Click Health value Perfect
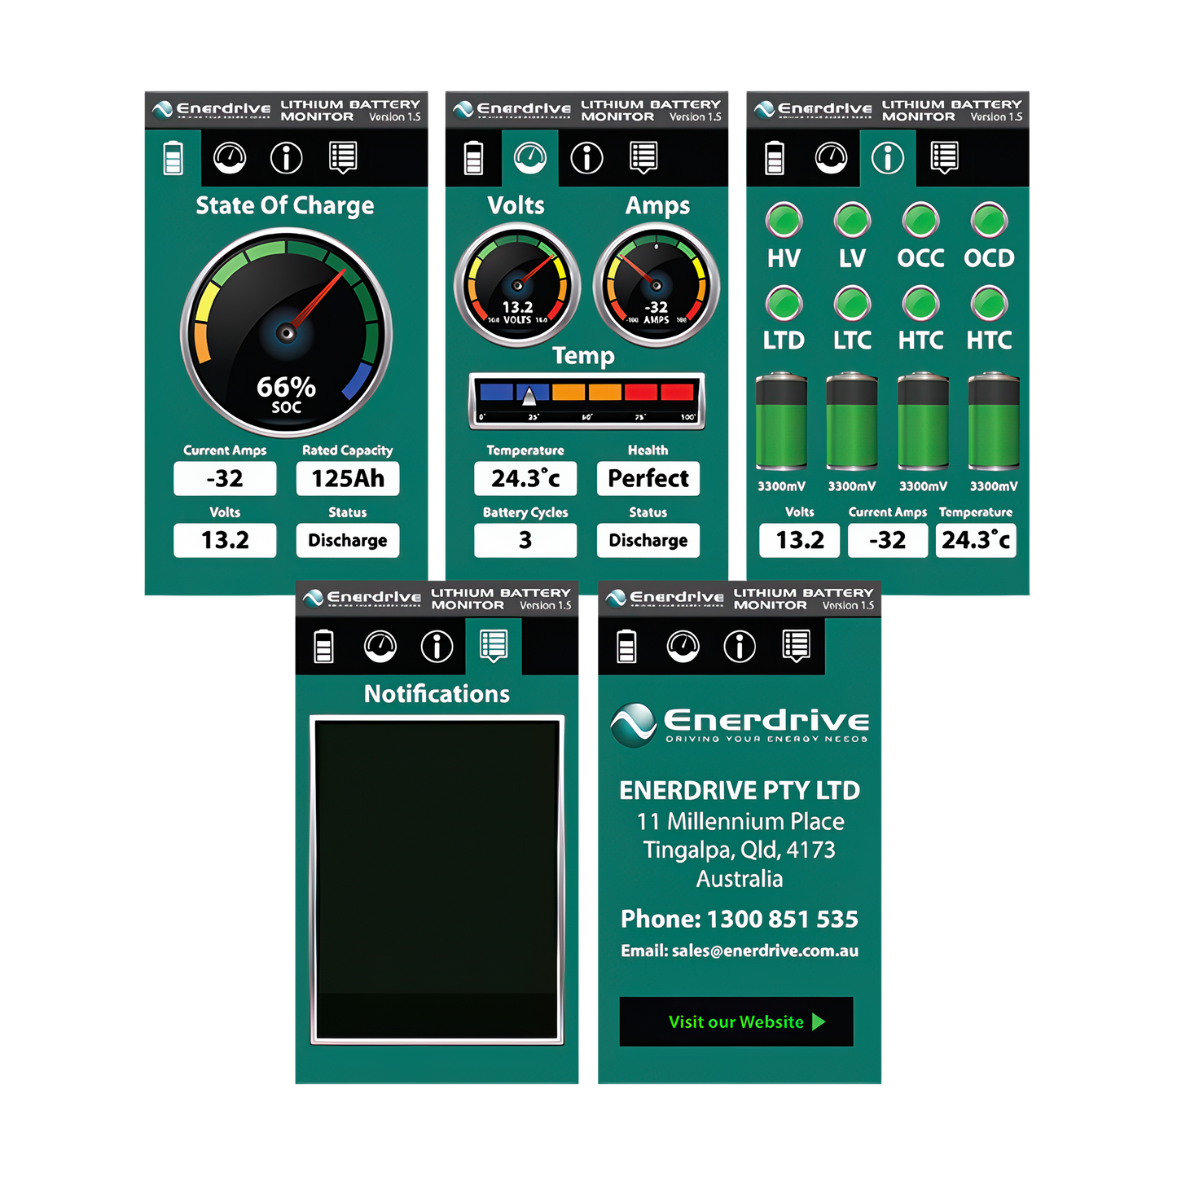This screenshot has height=1177, width=1177. click(648, 478)
